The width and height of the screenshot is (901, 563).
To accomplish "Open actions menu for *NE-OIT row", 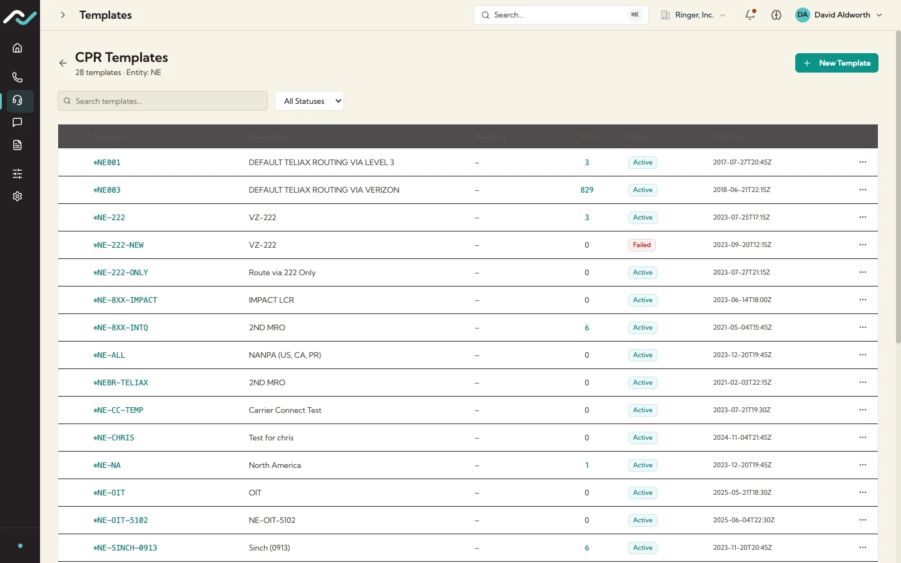I will click(x=863, y=492).
